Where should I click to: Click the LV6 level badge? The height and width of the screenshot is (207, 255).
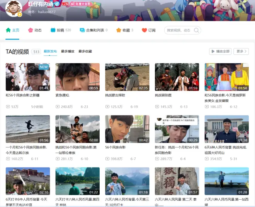click(65, 4)
